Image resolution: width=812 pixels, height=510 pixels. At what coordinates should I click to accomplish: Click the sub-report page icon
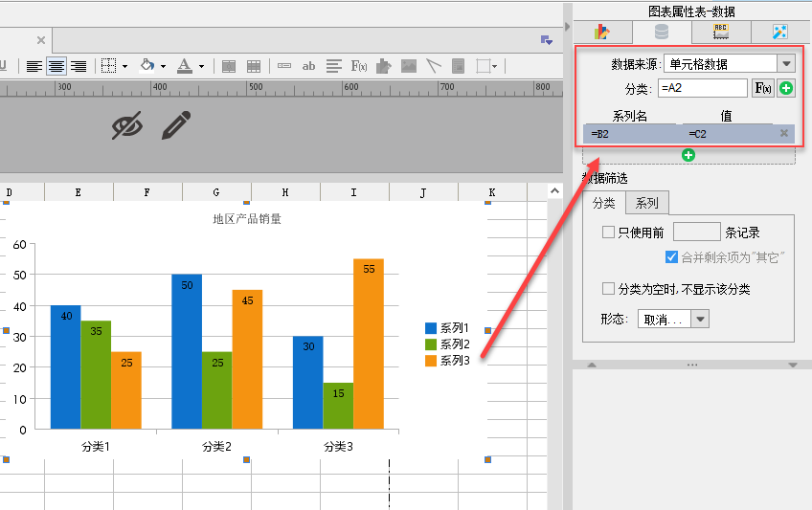[x=458, y=66]
